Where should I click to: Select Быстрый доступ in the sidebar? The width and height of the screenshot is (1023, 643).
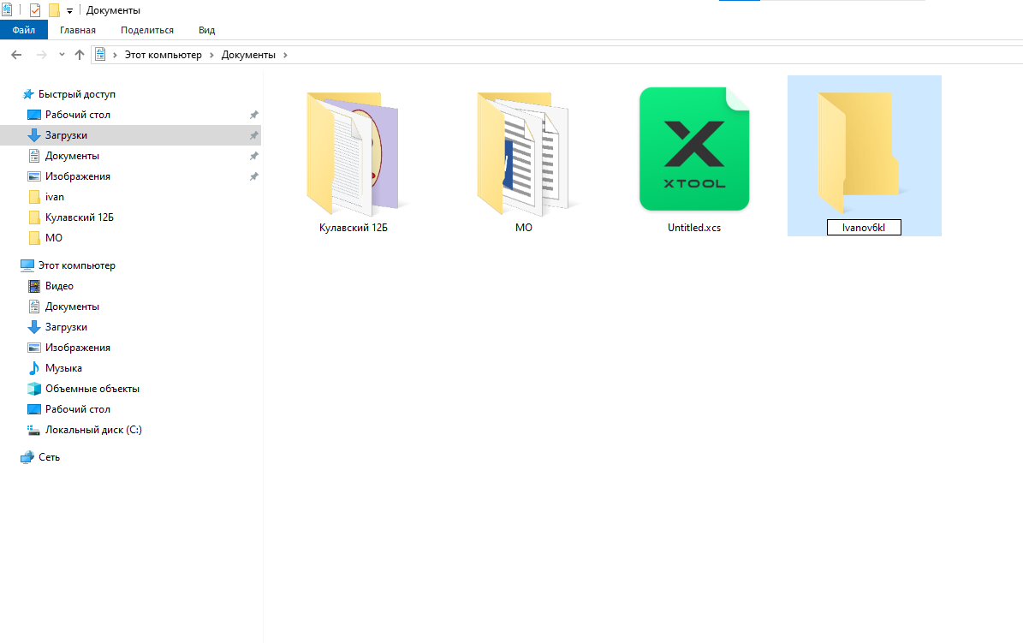[76, 94]
